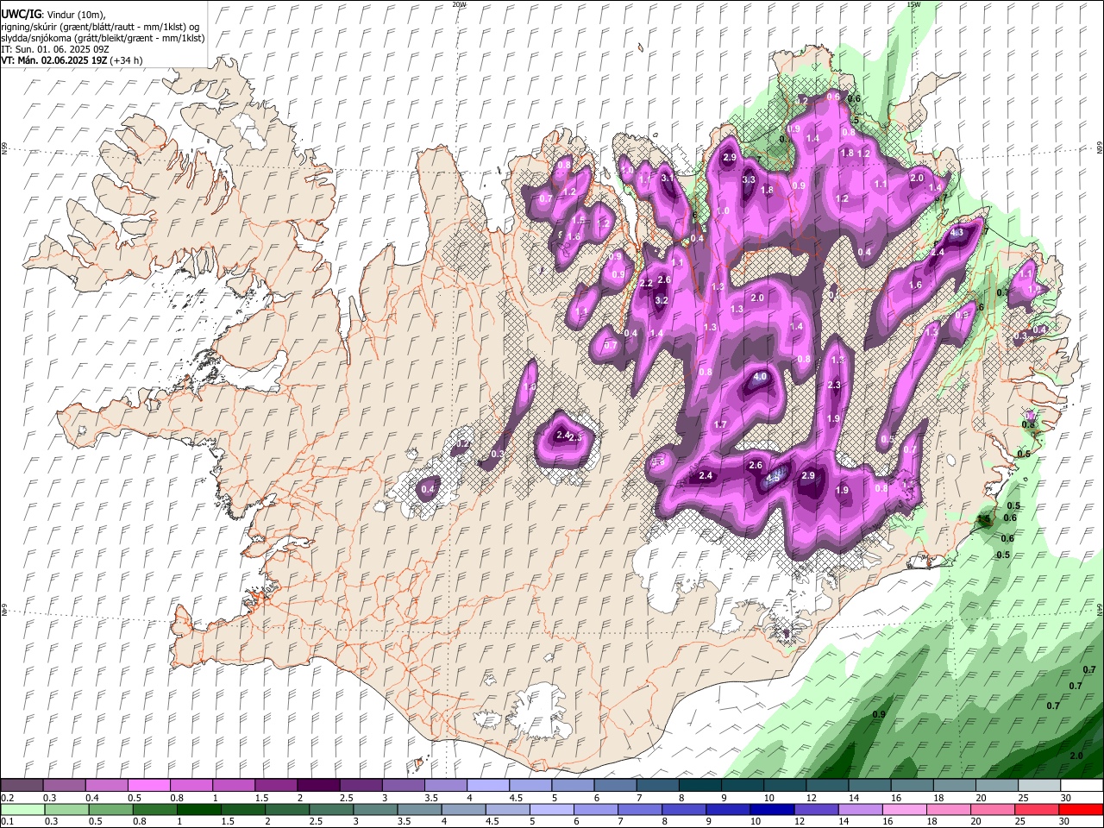Pick the deep navy blue rain swatch labelled 10

coord(772,810)
